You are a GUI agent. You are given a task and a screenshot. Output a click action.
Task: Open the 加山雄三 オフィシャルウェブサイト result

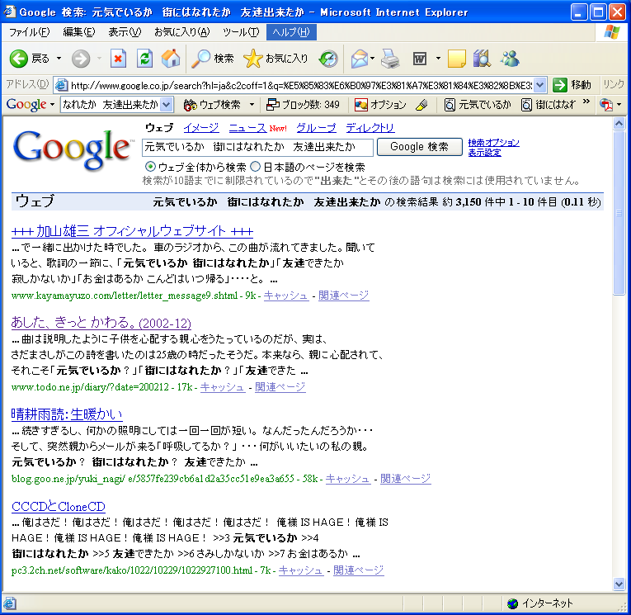132,231
